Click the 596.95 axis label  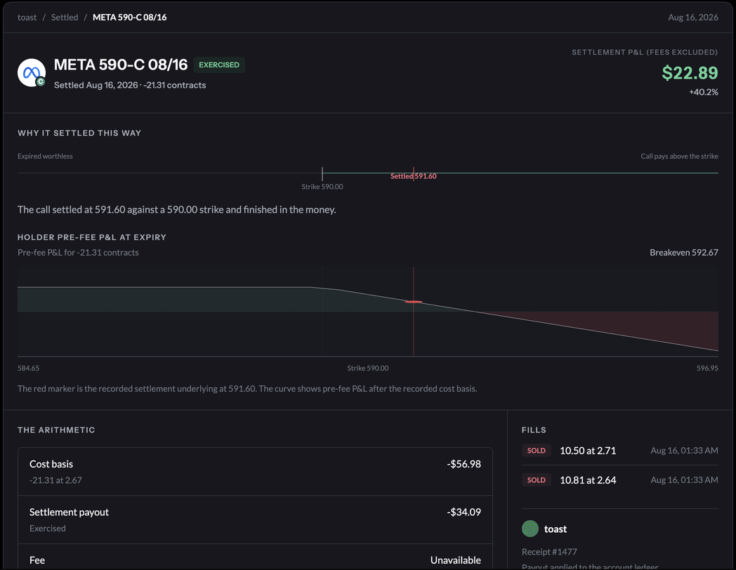(707, 368)
